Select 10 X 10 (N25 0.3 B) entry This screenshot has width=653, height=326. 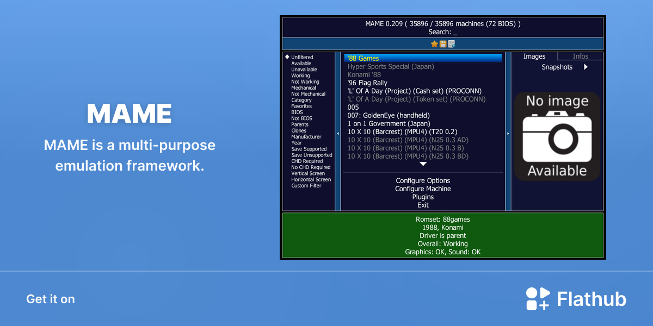coord(405,148)
